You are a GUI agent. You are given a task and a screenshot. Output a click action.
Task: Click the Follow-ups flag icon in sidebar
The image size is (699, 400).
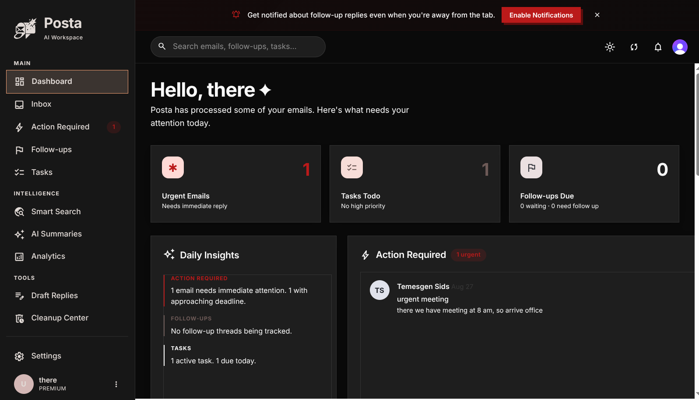pos(19,150)
